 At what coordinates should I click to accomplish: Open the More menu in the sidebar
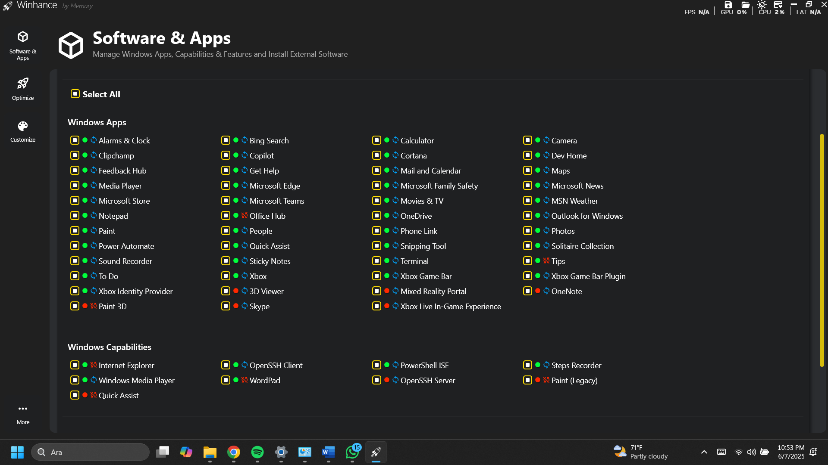pyautogui.click(x=23, y=415)
